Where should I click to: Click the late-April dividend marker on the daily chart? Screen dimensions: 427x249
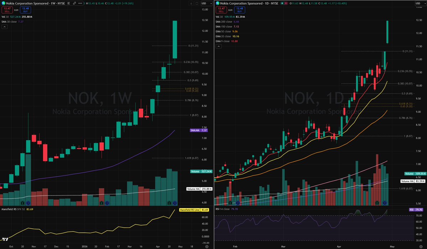(x=385, y=203)
